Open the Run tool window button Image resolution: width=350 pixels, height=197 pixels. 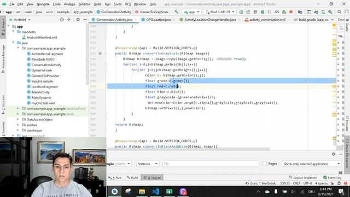tap(115, 177)
